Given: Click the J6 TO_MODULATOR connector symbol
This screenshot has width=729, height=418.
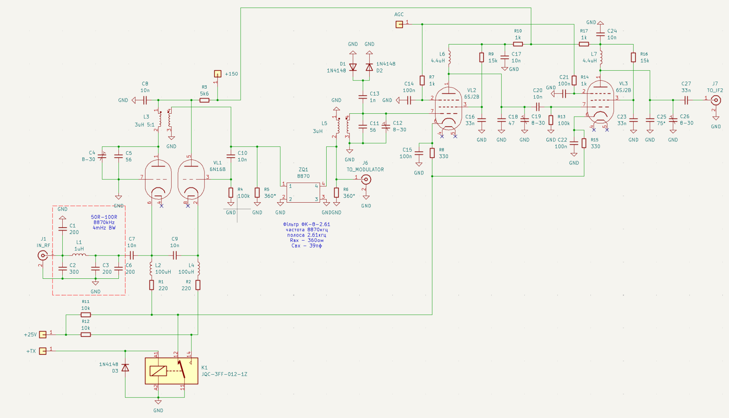Looking at the screenshot, I should point(366,179).
